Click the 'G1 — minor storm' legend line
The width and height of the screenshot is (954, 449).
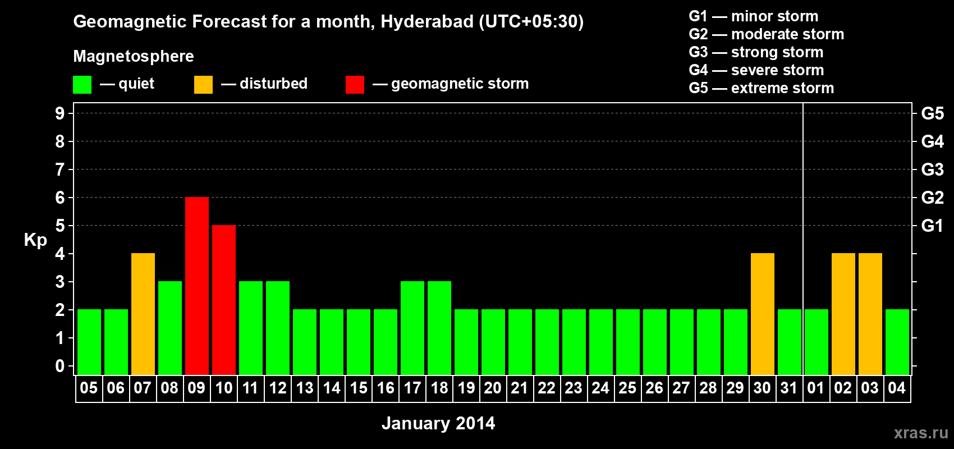[x=754, y=16]
